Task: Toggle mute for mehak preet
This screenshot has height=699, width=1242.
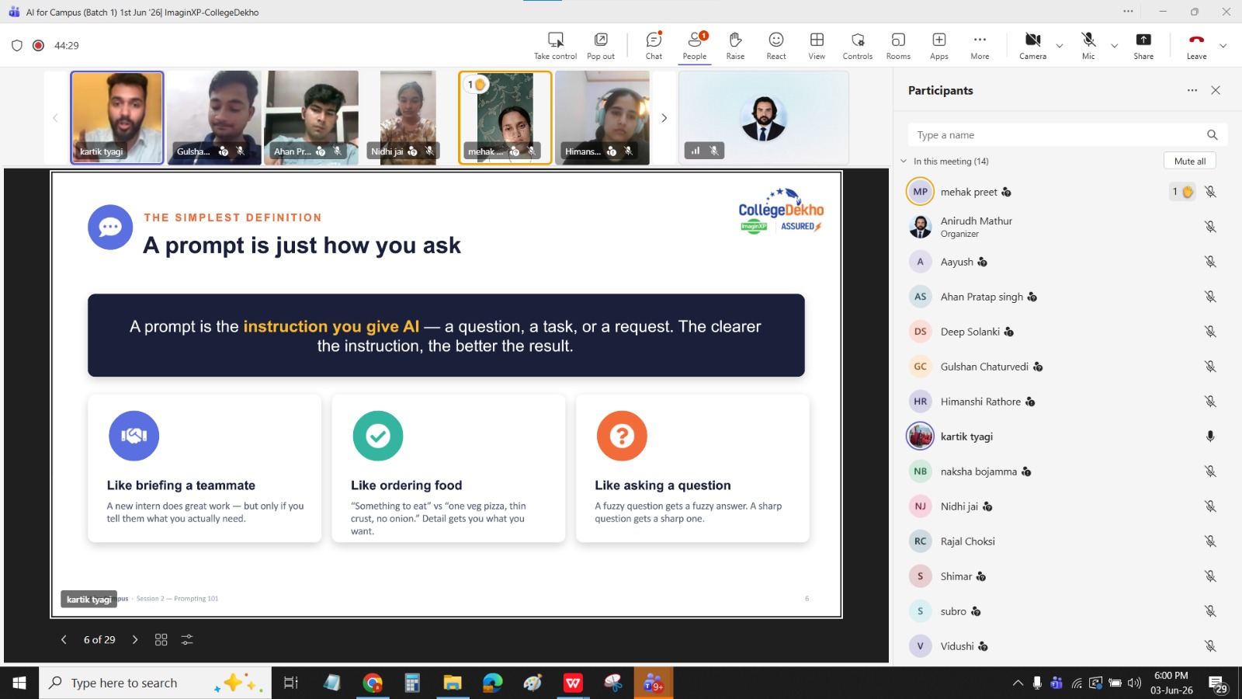Action: (x=1209, y=192)
